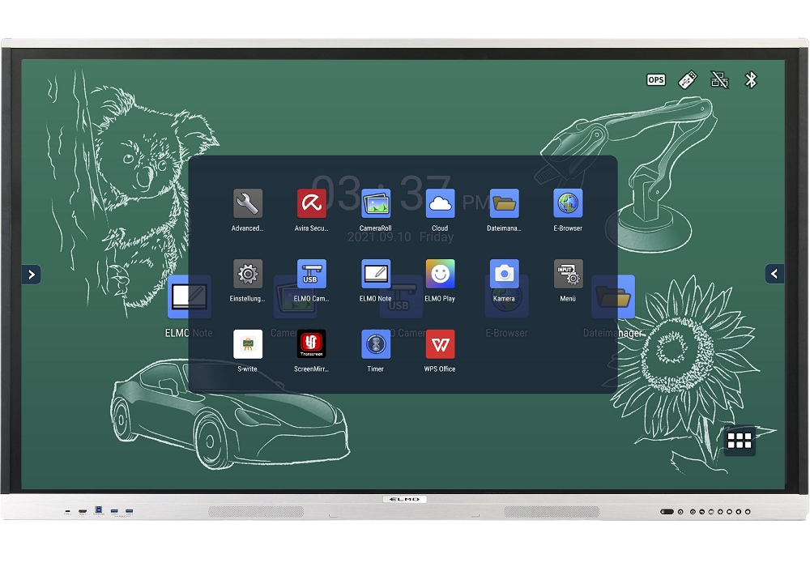Click the network disconnected status icon
This screenshot has height=567, width=810.
719,80
